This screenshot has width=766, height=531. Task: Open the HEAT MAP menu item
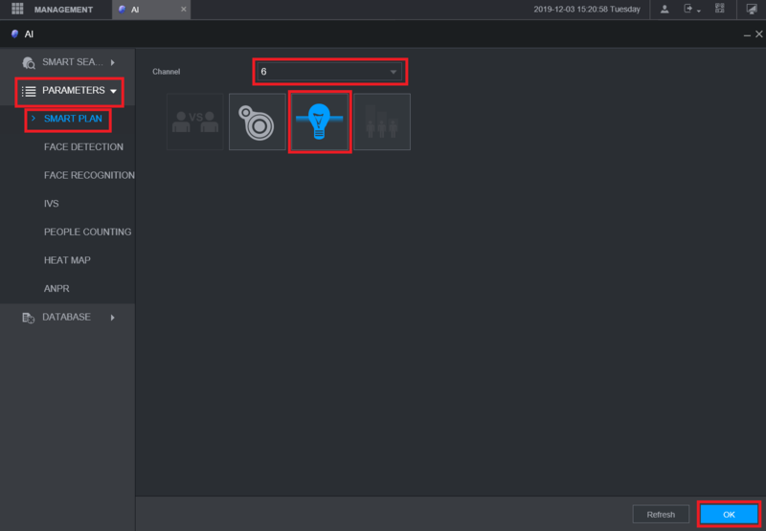[67, 260]
